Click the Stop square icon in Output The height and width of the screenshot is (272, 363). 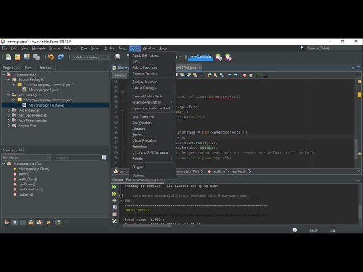tap(115, 214)
